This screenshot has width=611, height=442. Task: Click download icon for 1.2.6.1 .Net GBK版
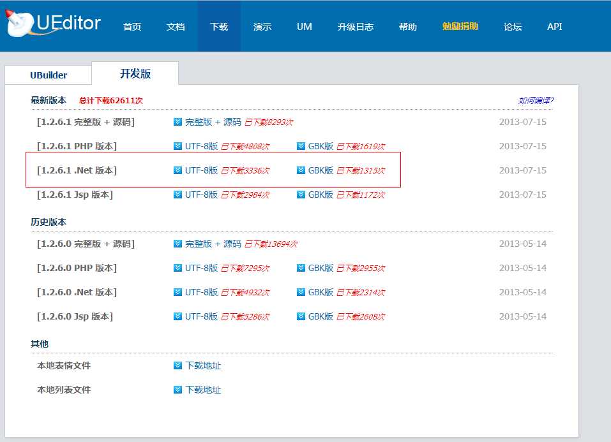click(301, 170)
